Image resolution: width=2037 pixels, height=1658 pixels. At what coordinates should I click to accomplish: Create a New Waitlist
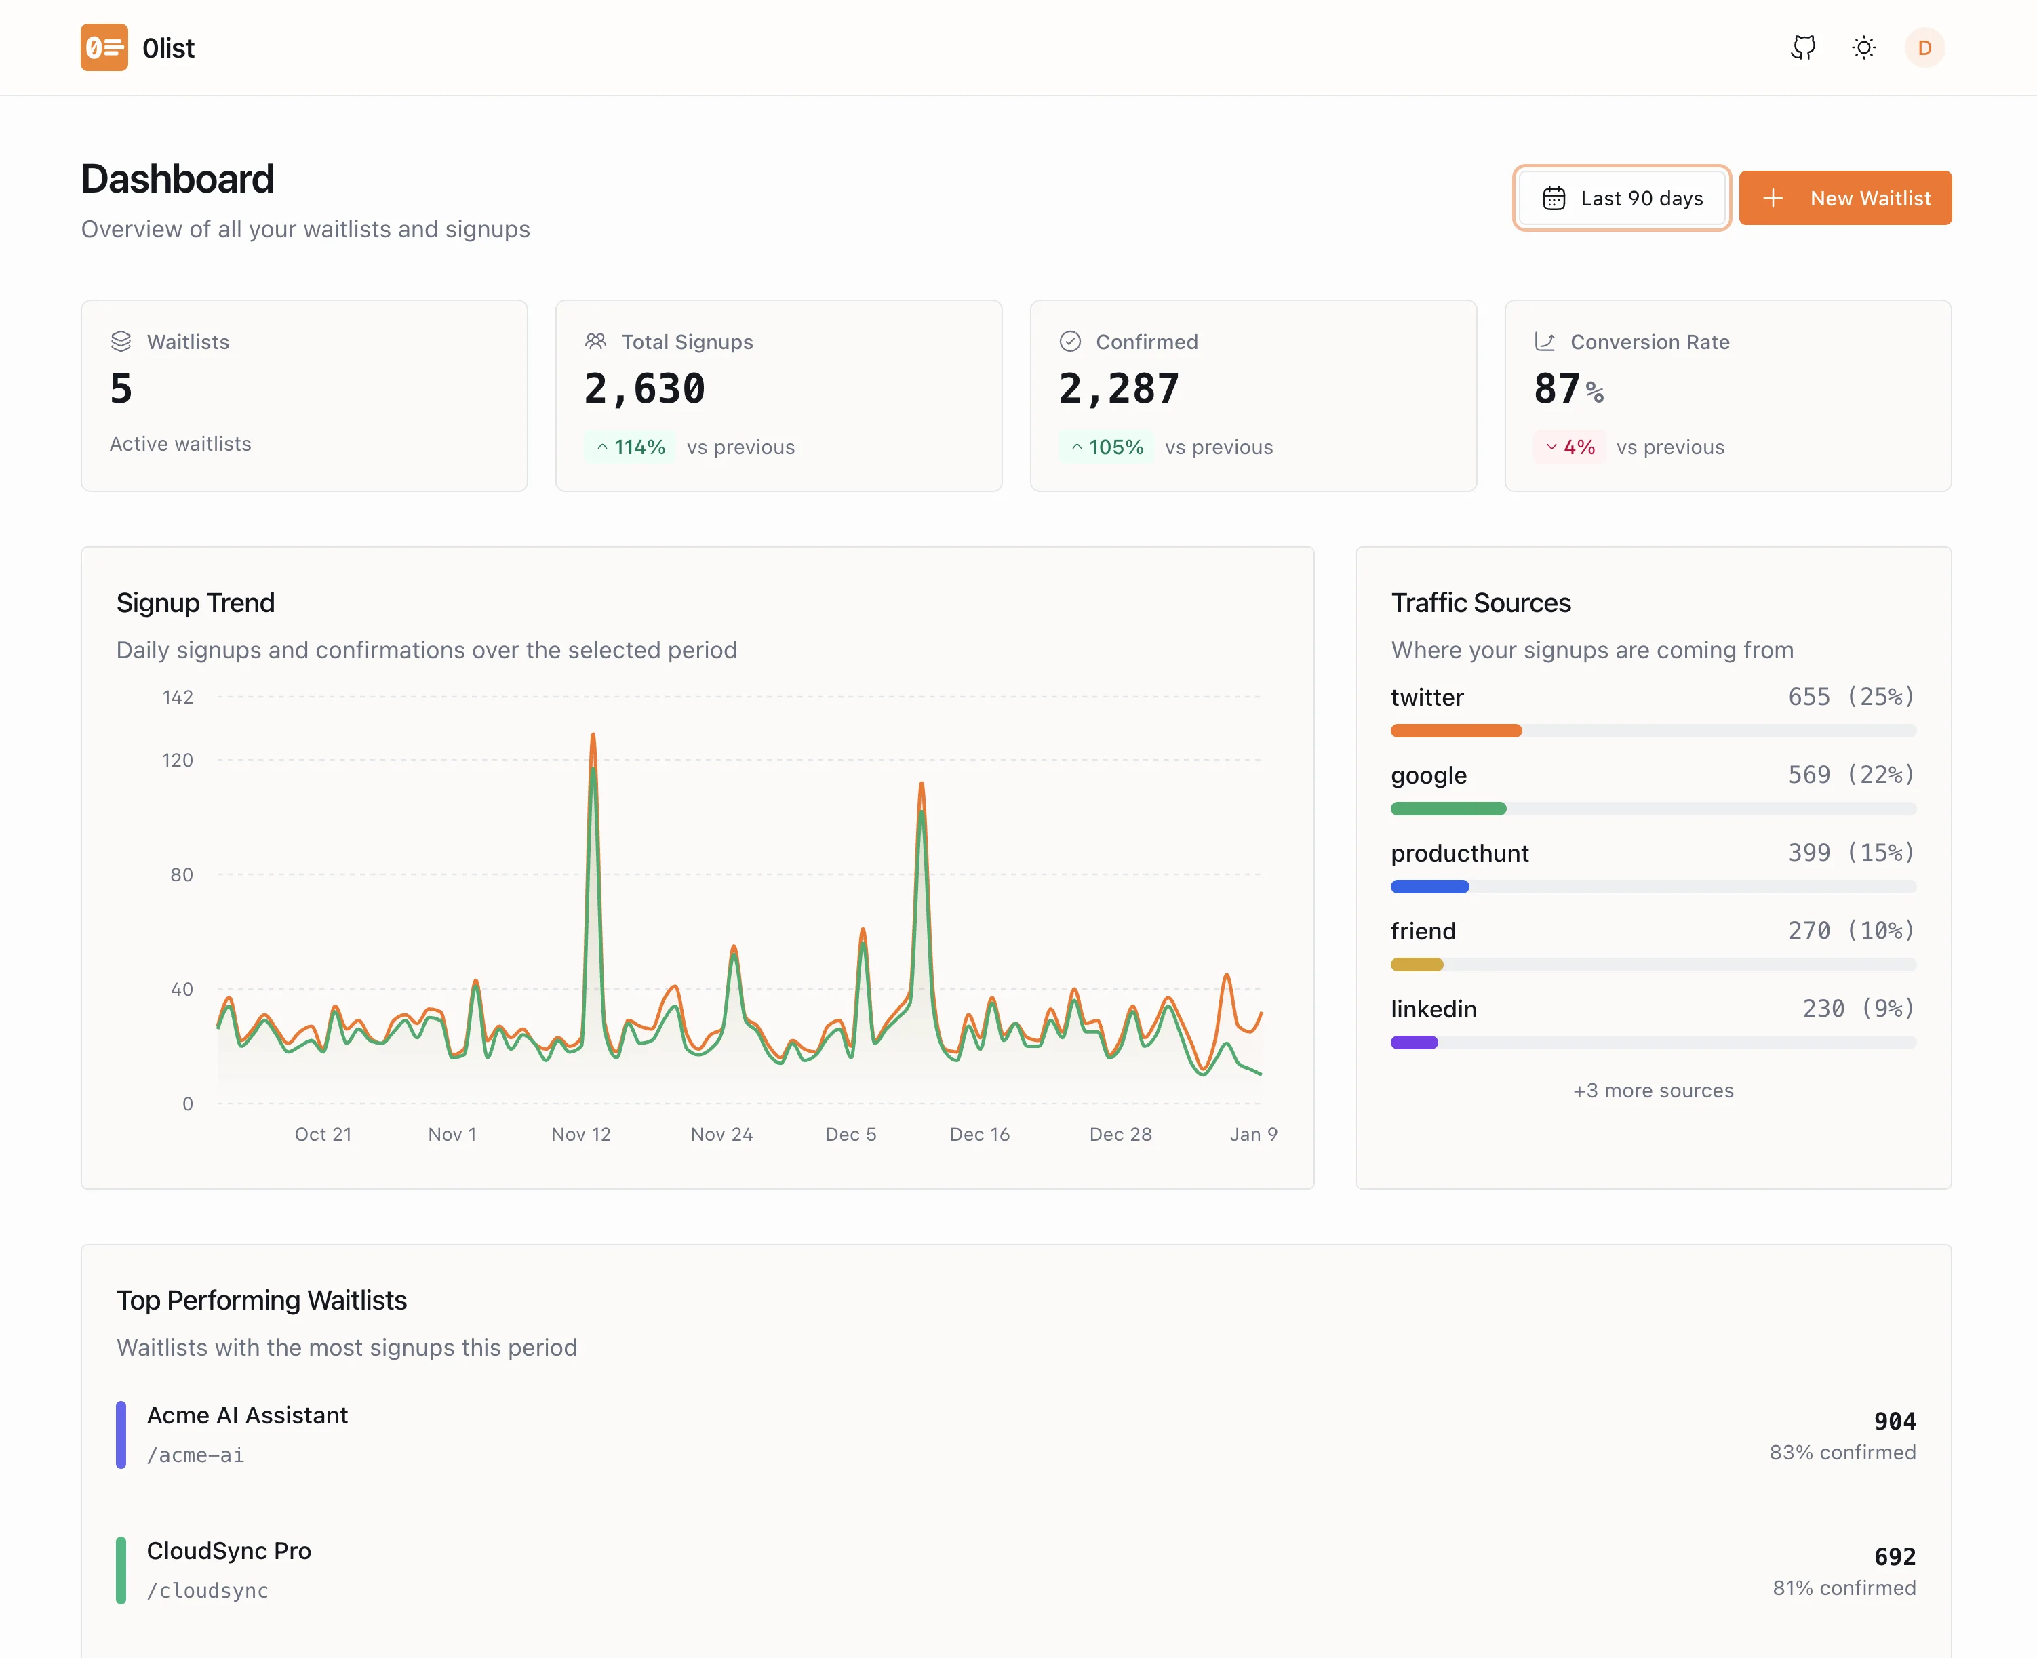pyautogui.click(x=1845, y=198)
